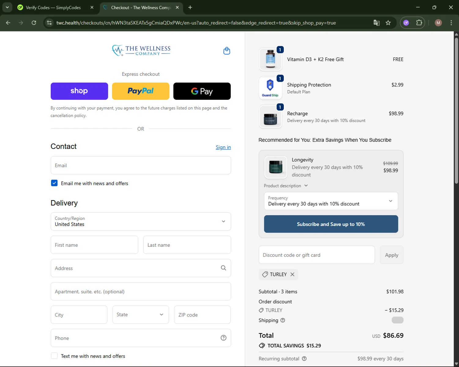
Task: View site information icon in address bar
Action: [49, 23]
